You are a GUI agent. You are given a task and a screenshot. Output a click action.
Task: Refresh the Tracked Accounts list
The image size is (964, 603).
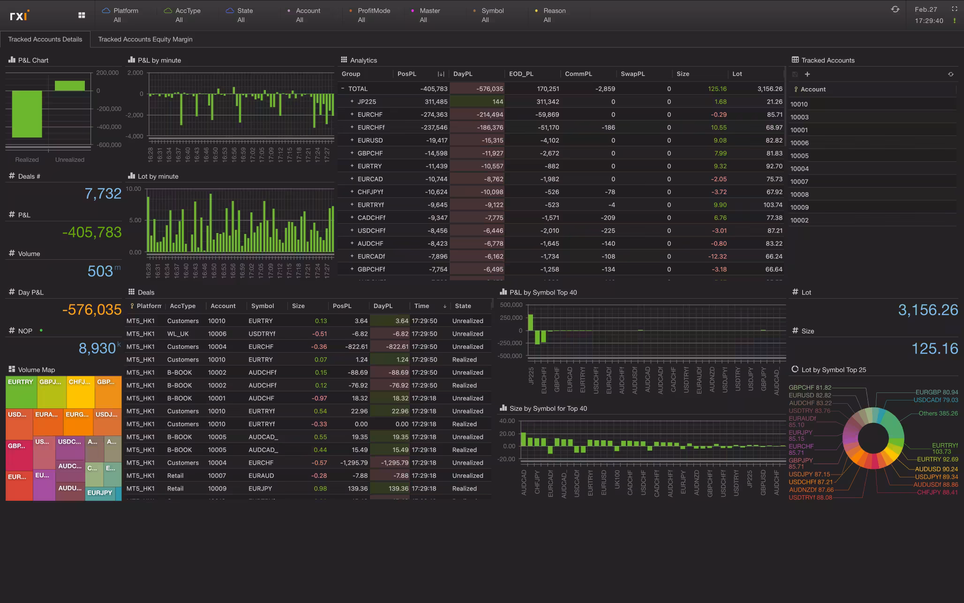pos(951,74)
